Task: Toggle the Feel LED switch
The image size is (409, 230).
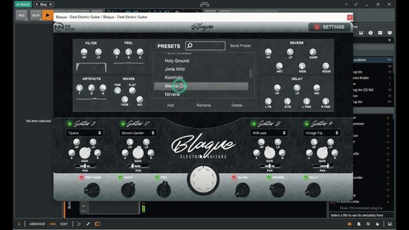Action: [x=157, y=178]
